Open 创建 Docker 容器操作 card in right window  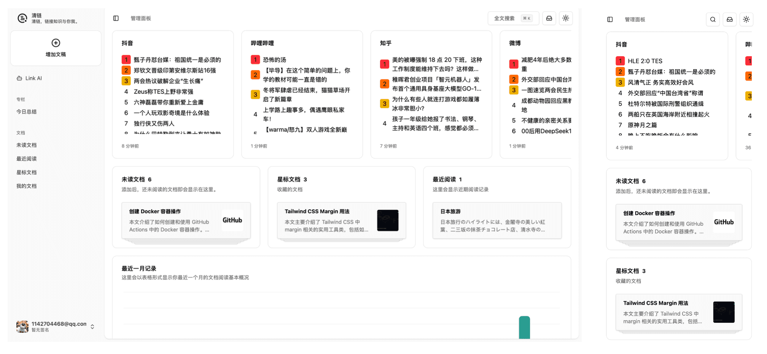(679, 222)
